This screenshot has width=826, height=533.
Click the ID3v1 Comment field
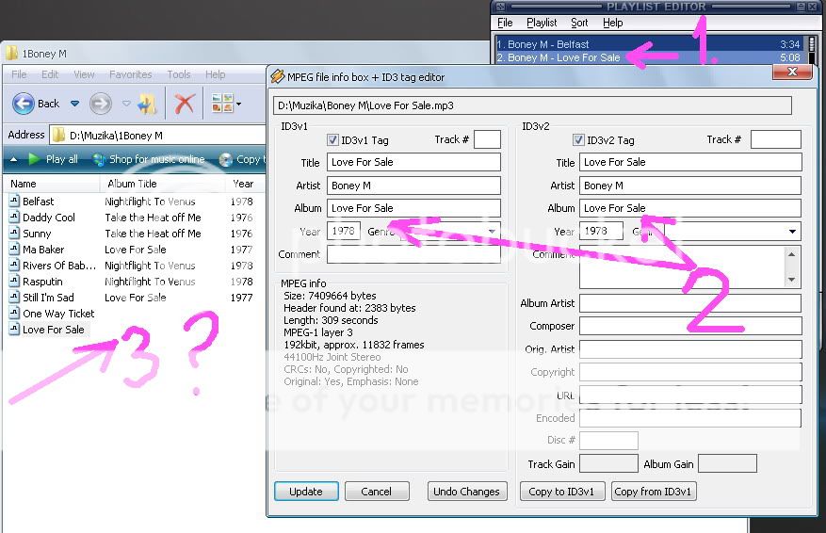(x=413, y=254)
